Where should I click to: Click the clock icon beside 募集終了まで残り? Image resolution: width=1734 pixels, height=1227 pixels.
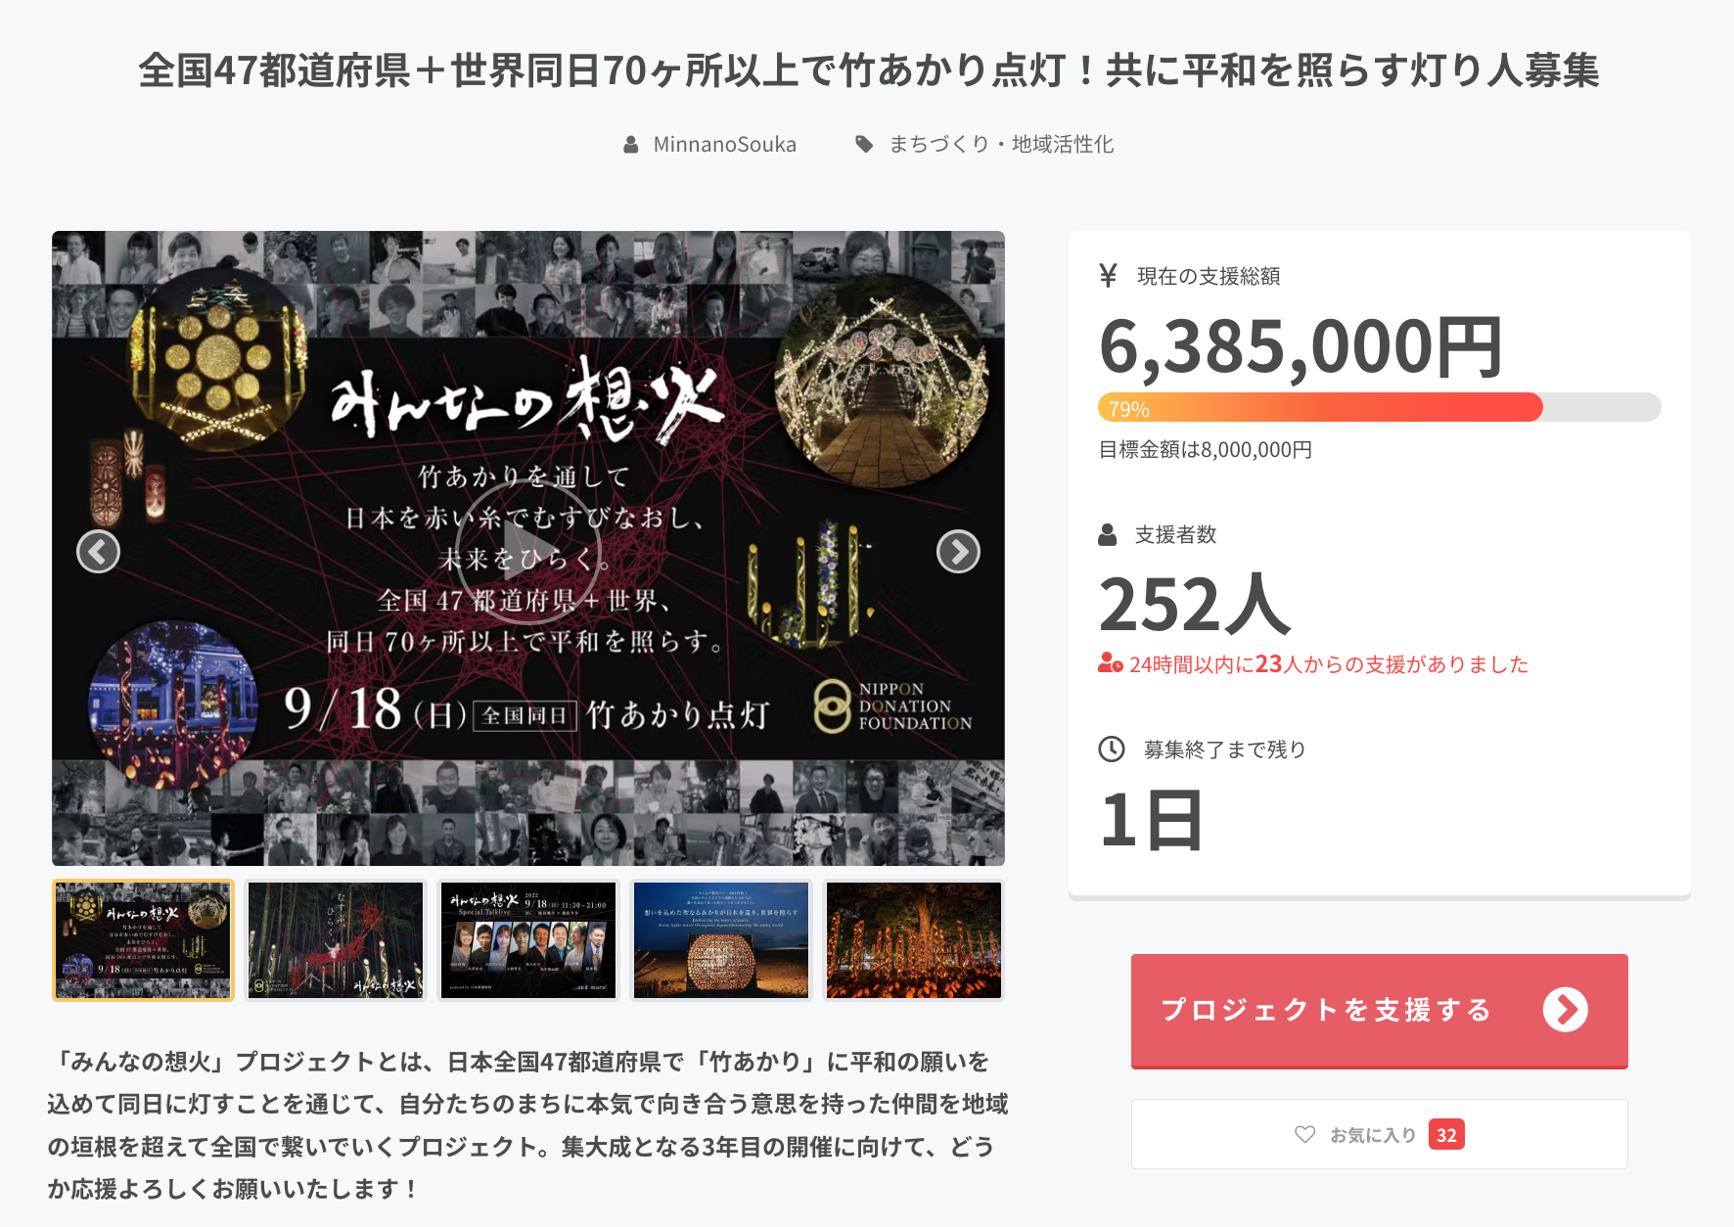[x=1112, y=750]
